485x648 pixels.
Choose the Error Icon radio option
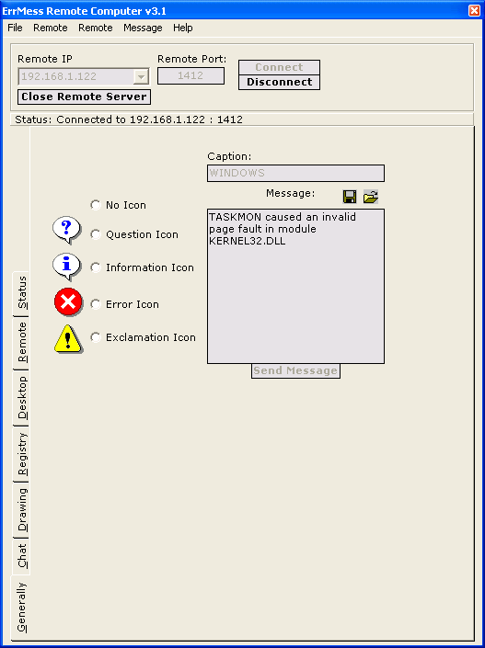tap(96, 304)
